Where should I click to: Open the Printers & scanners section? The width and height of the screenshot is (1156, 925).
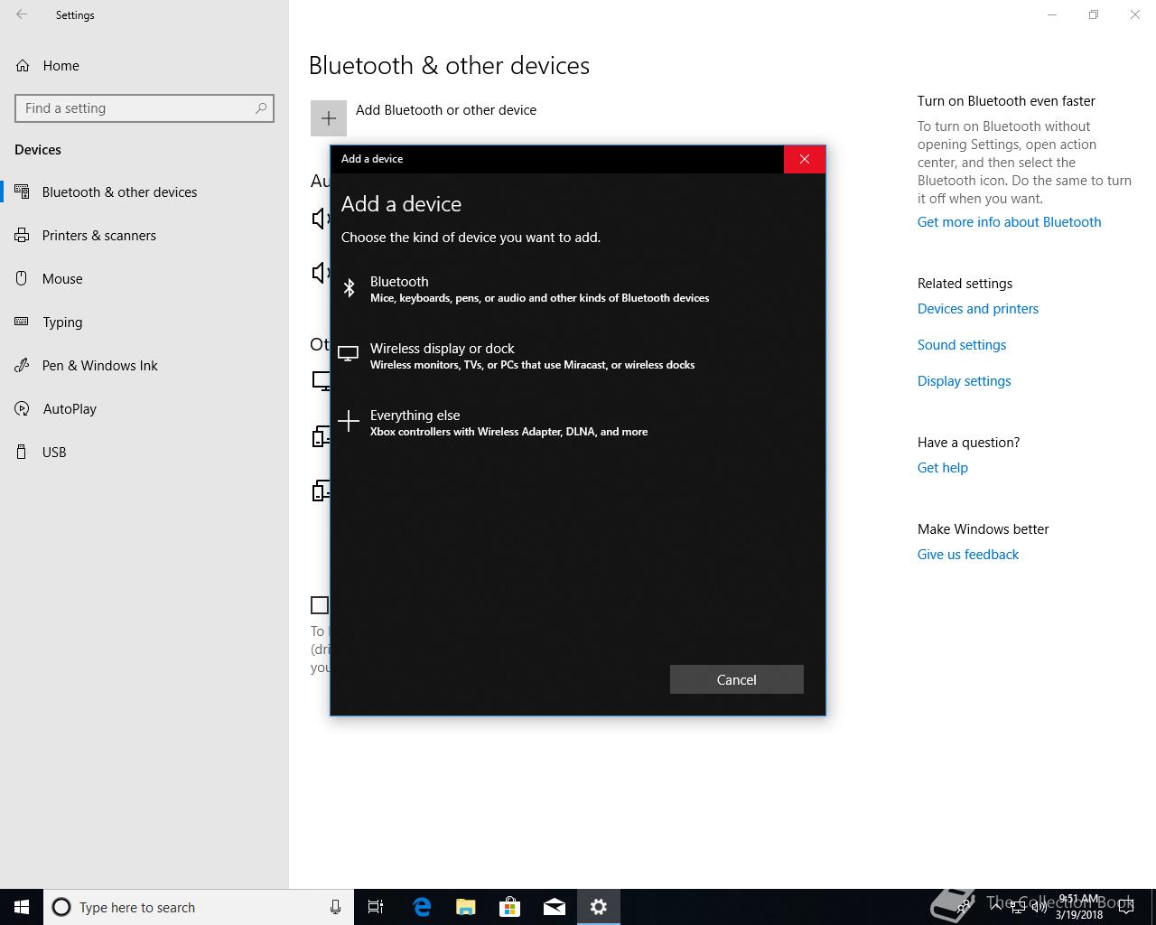coord(98,236)
